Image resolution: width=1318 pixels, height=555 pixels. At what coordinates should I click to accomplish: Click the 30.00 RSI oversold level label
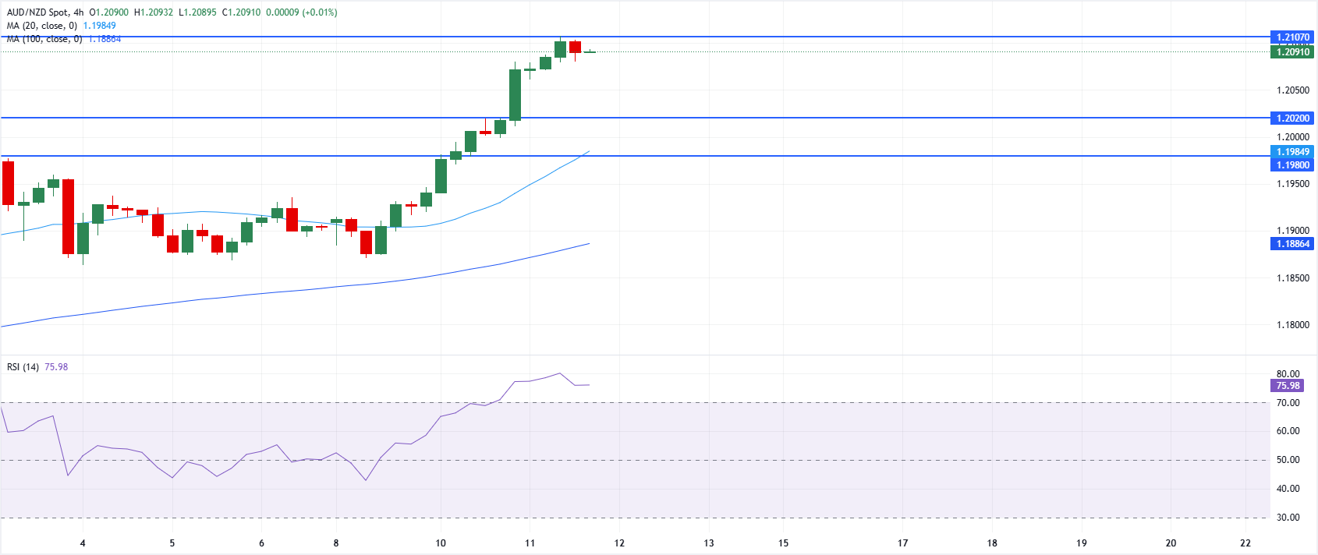pyautogui.click(x=1288, y=518)
